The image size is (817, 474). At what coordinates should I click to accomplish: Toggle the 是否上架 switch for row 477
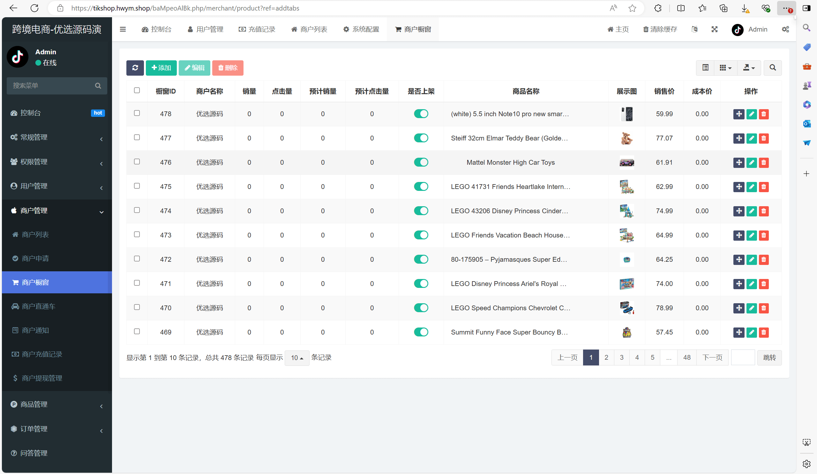click(421, 138)
